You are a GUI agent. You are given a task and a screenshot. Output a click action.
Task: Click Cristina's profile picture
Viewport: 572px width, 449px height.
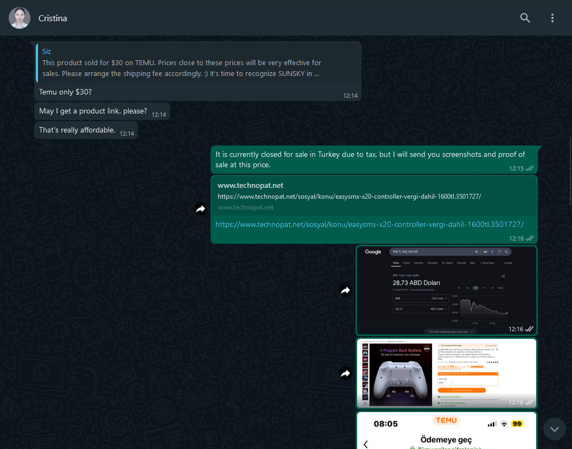tap(20, 18)
